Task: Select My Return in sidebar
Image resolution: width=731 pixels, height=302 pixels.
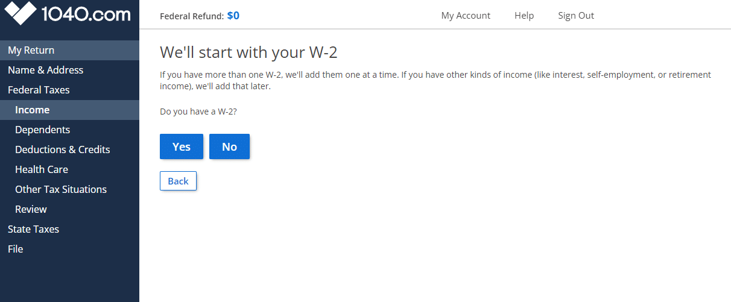Action: (x=31, y=50)
